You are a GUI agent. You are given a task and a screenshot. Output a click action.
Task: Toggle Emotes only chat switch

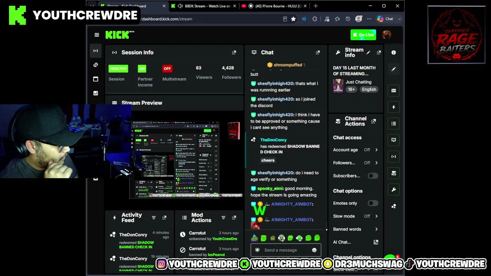[x=372, y=204]
